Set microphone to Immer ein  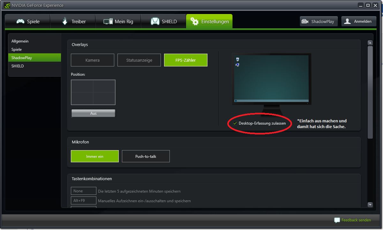[95, 157]
